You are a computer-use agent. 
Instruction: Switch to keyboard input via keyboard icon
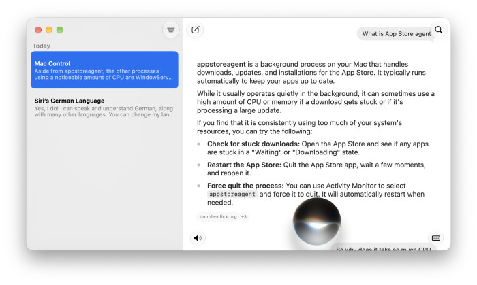pos(436,238)
